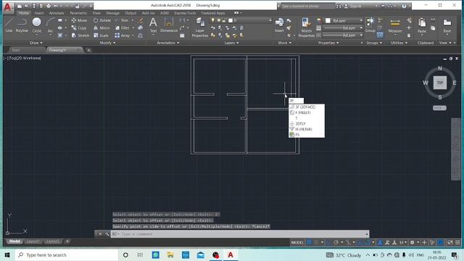The image size is (464, 261).
Task: Activate the Fillet command
Action: pos(123,28)
